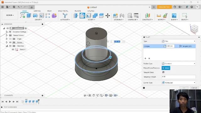The width and height of the screenshot is (201, 113).
Task: Open a new document tab
Action: pos(154,7)
